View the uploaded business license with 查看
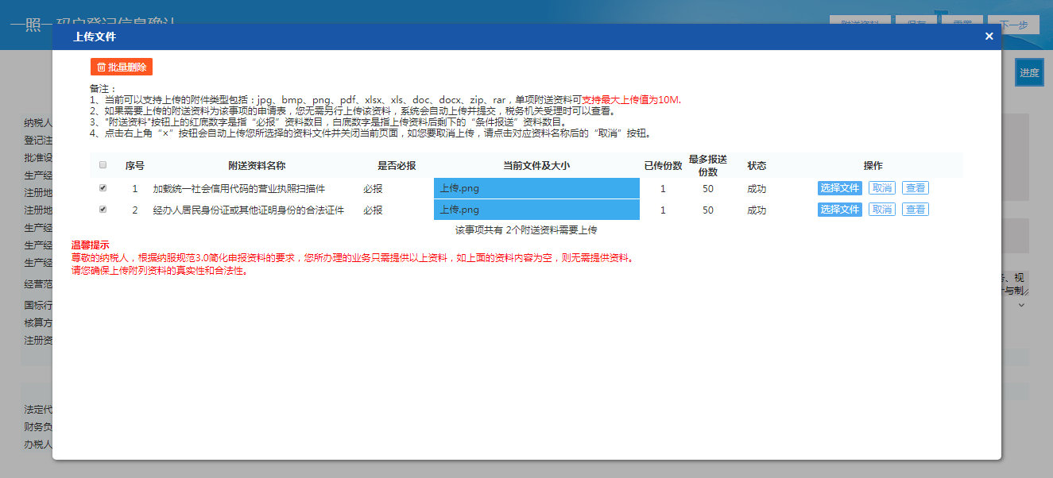This screenshot has height=478, width=1053. click(x=915, y=187)
